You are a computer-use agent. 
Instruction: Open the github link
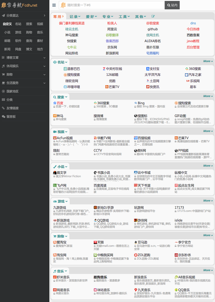tap(152, 29)
